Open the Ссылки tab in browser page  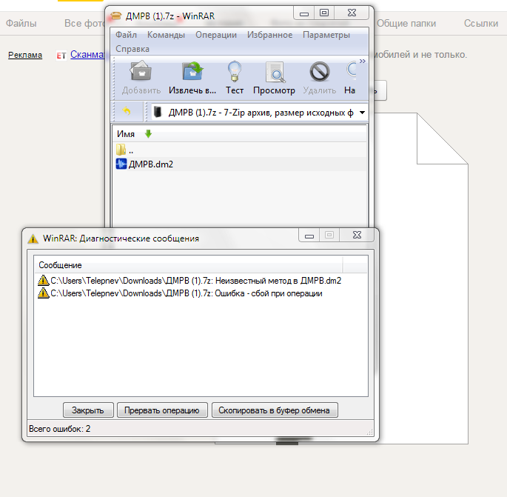coord(481,23)
